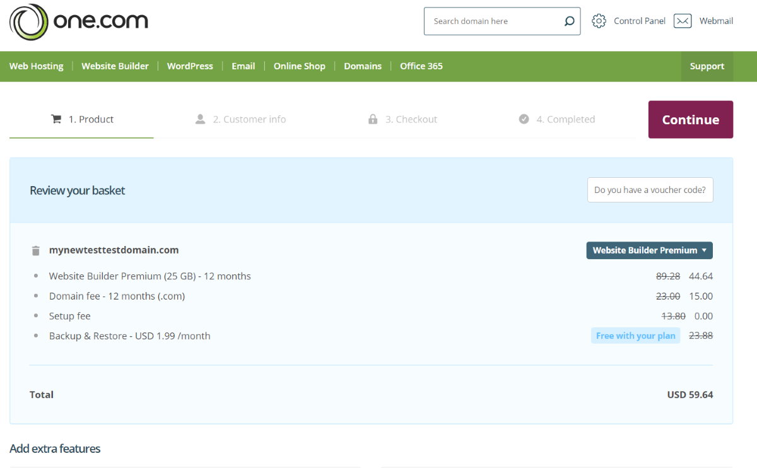Viewport: 757px width, 468px height.
Task: Open the Website Builder Premium plan dropdown
Action: pos(650,250)
